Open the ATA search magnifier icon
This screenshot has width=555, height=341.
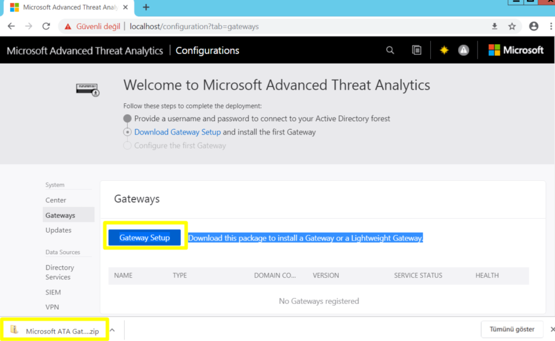click(390, 50)
